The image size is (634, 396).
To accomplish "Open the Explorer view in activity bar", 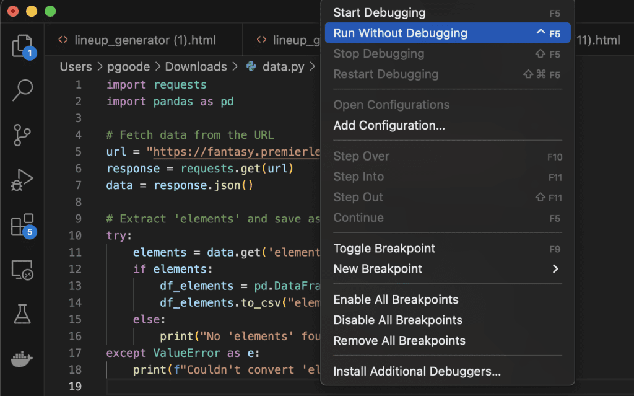I will point(23,46).
